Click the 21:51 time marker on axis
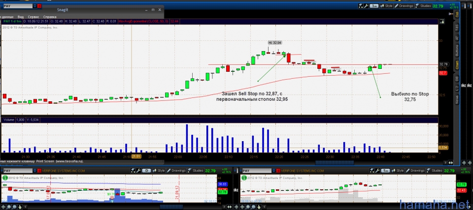This screenshot has width=473, height=210. tap(136, 156)
